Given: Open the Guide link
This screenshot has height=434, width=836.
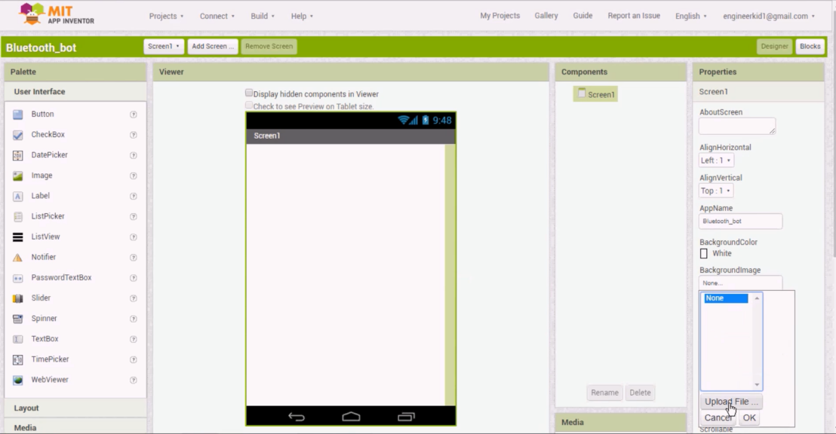Looking at the screenshot, I should click(582, 15).
